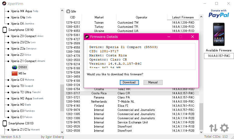The height and width of the screenshot is (139, 234).
Task: Select CID 1282-1305 Internal row
Action: (132, 114)
